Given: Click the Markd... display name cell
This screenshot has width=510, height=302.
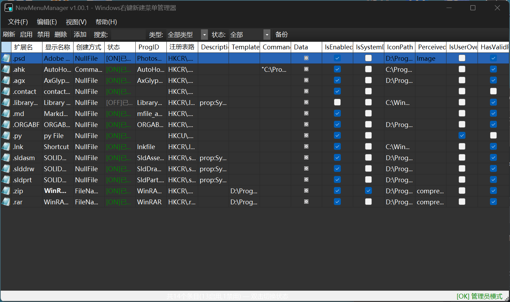Looking at the screenshot, I should point(58,114).
